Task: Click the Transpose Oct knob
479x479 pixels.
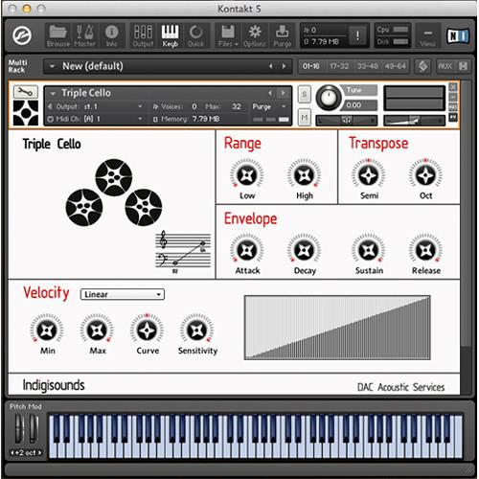Action: point(425,174)
